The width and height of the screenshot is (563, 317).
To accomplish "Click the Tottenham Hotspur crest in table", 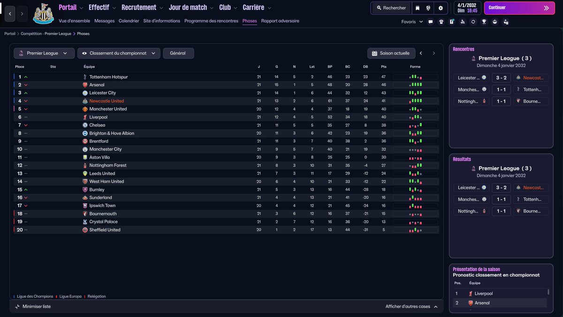I will [85, 77].
